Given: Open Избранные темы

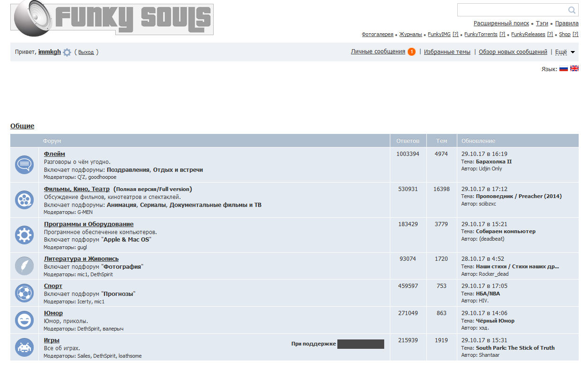Looking at the screenshot, I should (447, 52).
